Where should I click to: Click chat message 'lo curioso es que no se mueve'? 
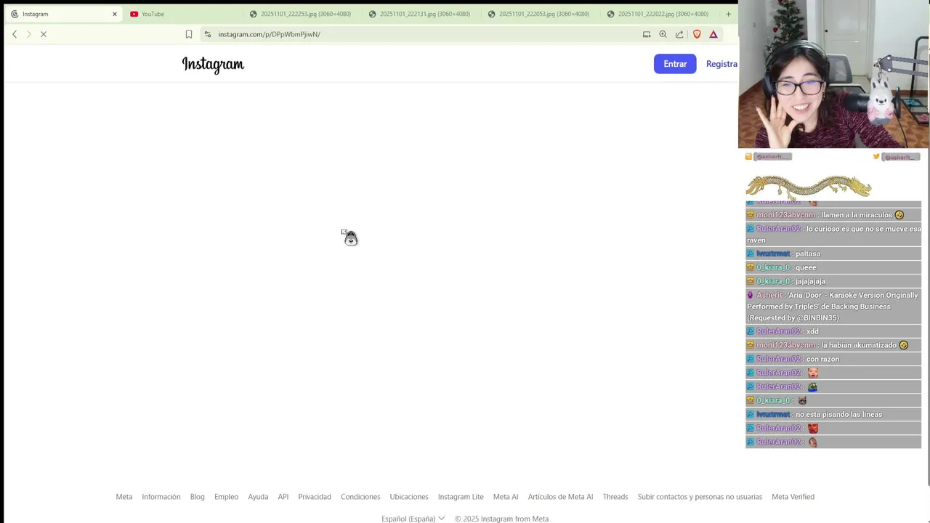(x=833, y=235)
